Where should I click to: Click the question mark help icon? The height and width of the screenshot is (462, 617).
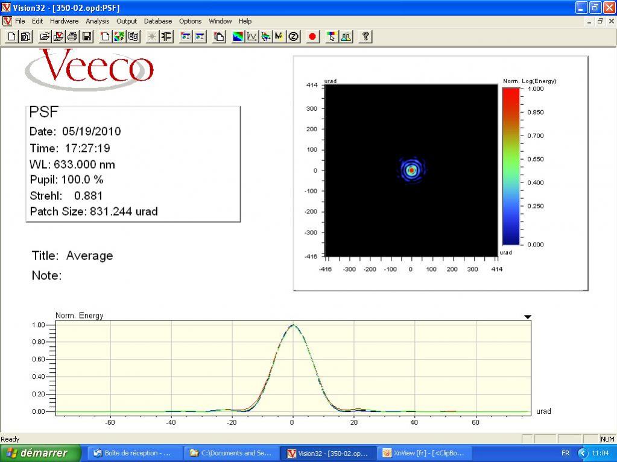tap(365, 37)
